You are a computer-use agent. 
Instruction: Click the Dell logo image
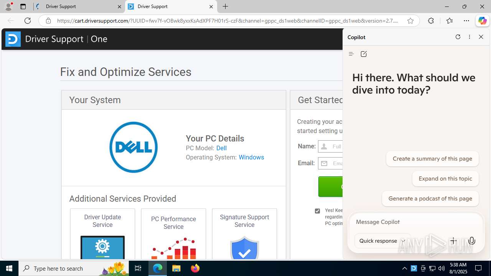(x=133, y=147)
